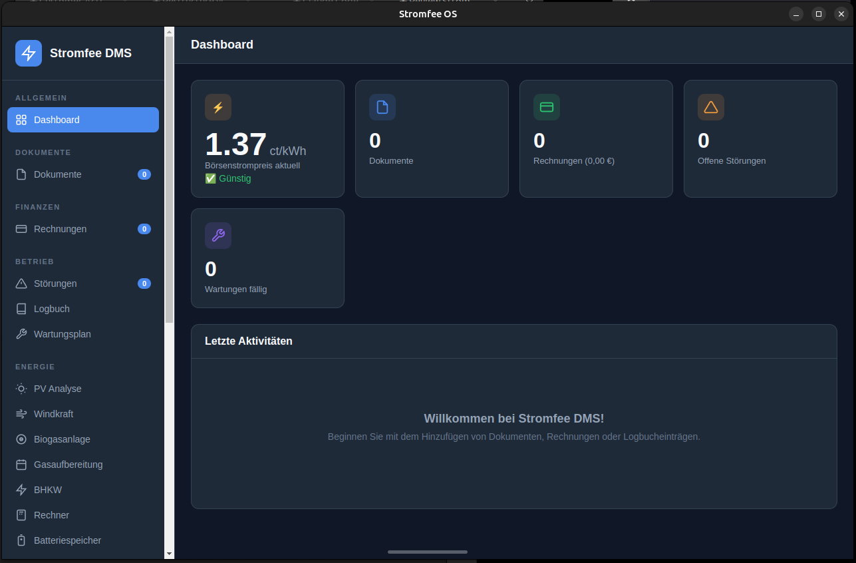Open the Wartungsplan section

[61, 334]
